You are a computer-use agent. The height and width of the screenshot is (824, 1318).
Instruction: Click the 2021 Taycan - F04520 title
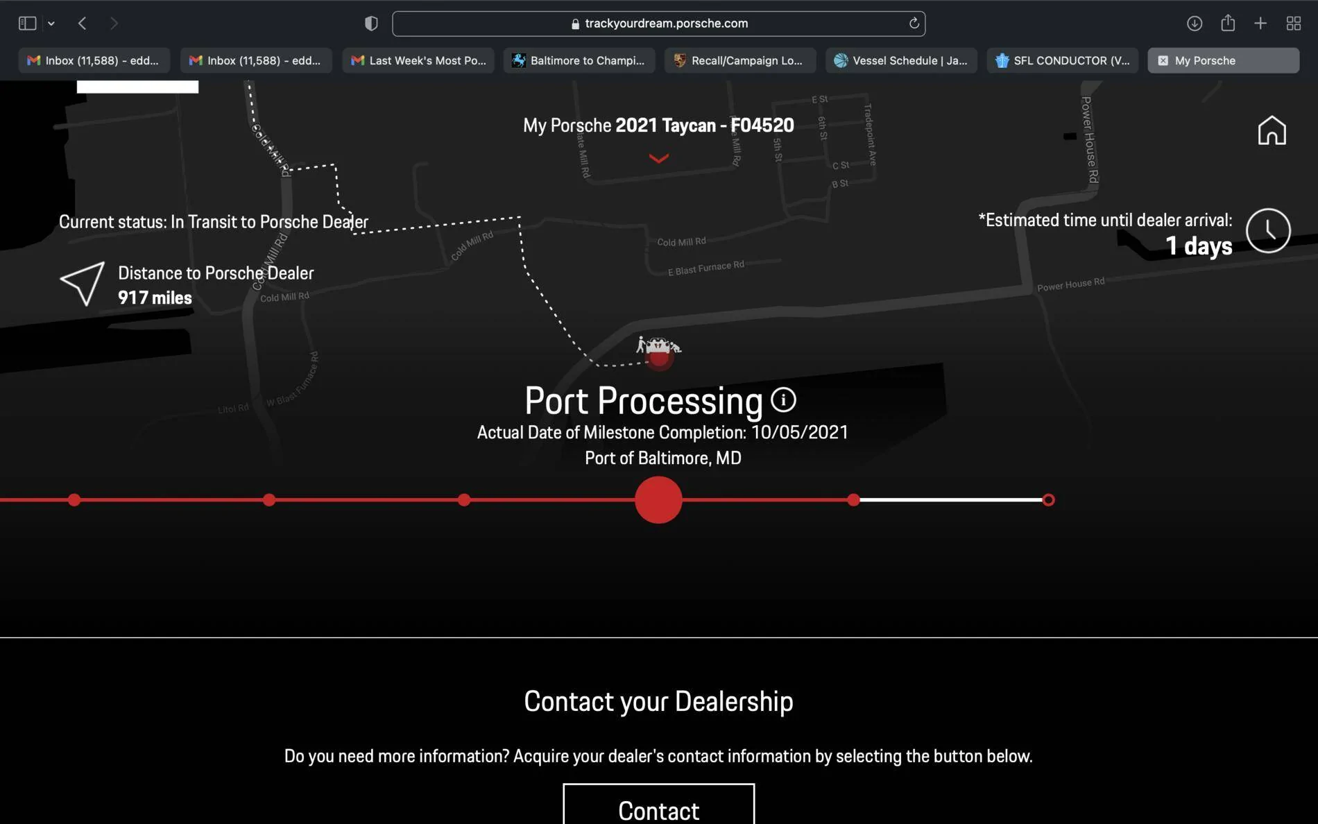tap(705, 126)
